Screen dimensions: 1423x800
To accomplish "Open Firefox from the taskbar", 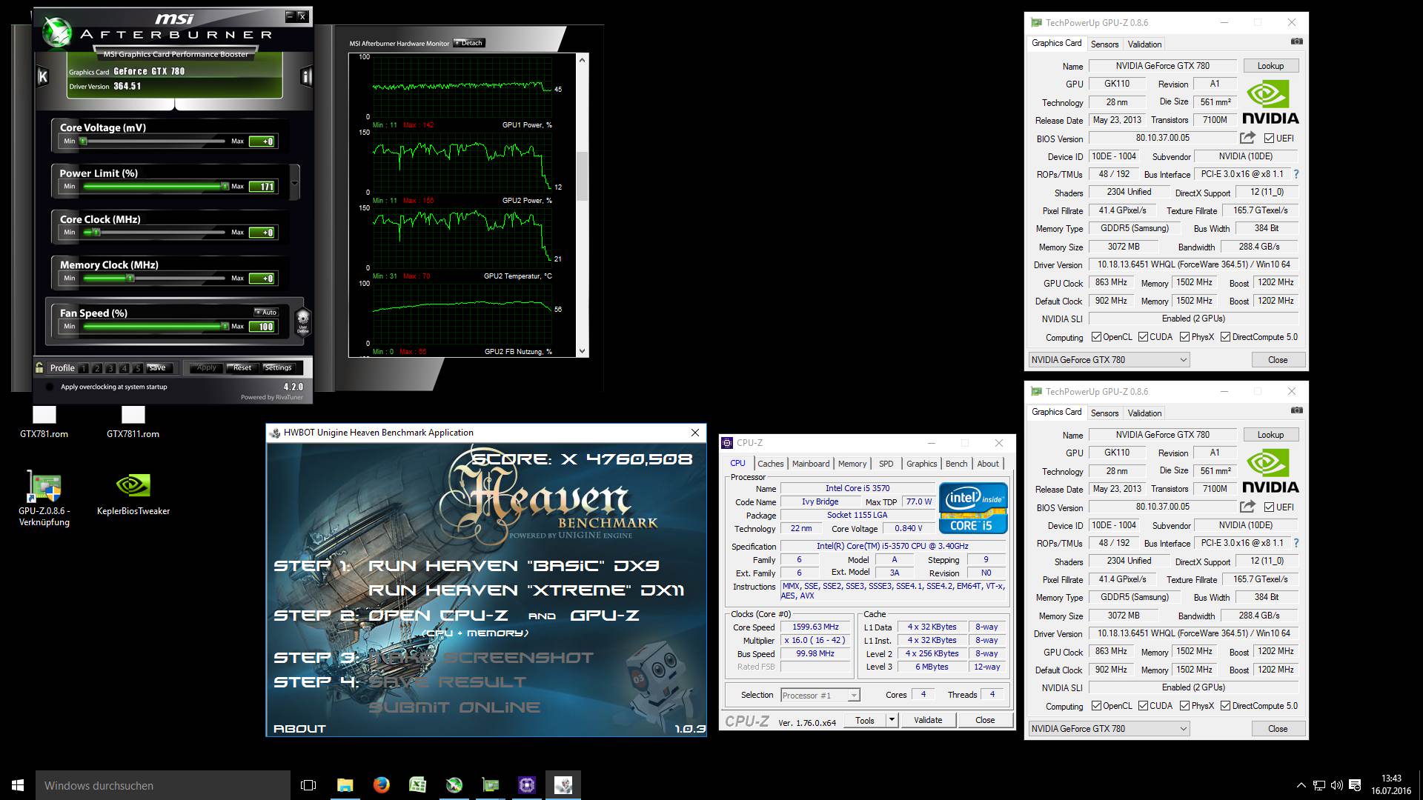I will tap(382, 784).
